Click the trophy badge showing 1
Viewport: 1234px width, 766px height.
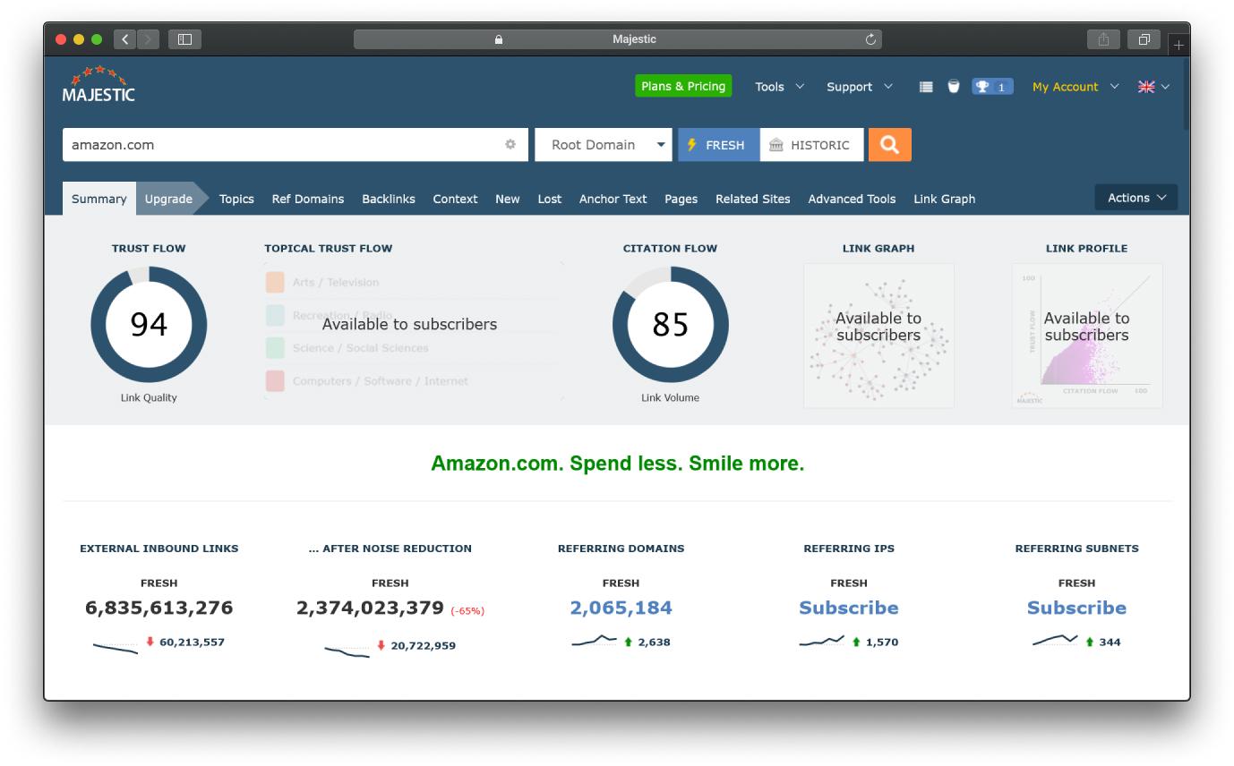pyautogui.click(x=992, y=87)
